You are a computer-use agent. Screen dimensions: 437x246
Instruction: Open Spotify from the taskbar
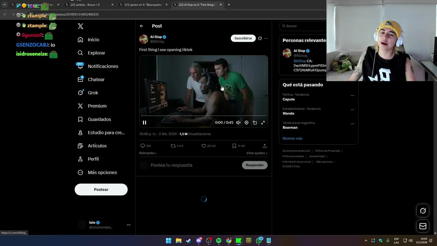[218, 241]
